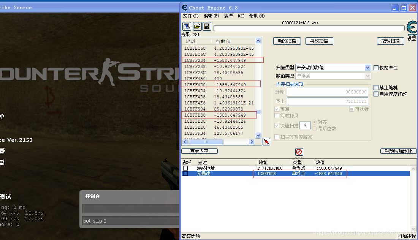Screen dimensions: 418x240
Task: Click the fast scan alignment value field
Action: [x=305, y=125]
